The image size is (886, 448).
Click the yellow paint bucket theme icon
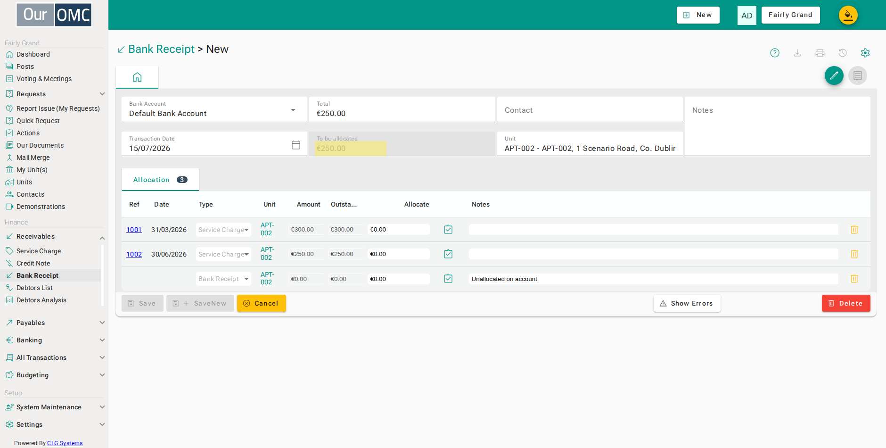tap(848, 15)
